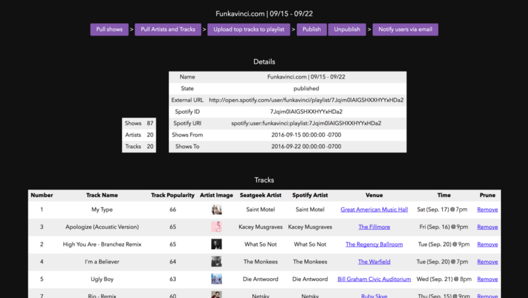Remove the Ugly Boy track
This screenshot has height=298, width=528.
point(487,279)
